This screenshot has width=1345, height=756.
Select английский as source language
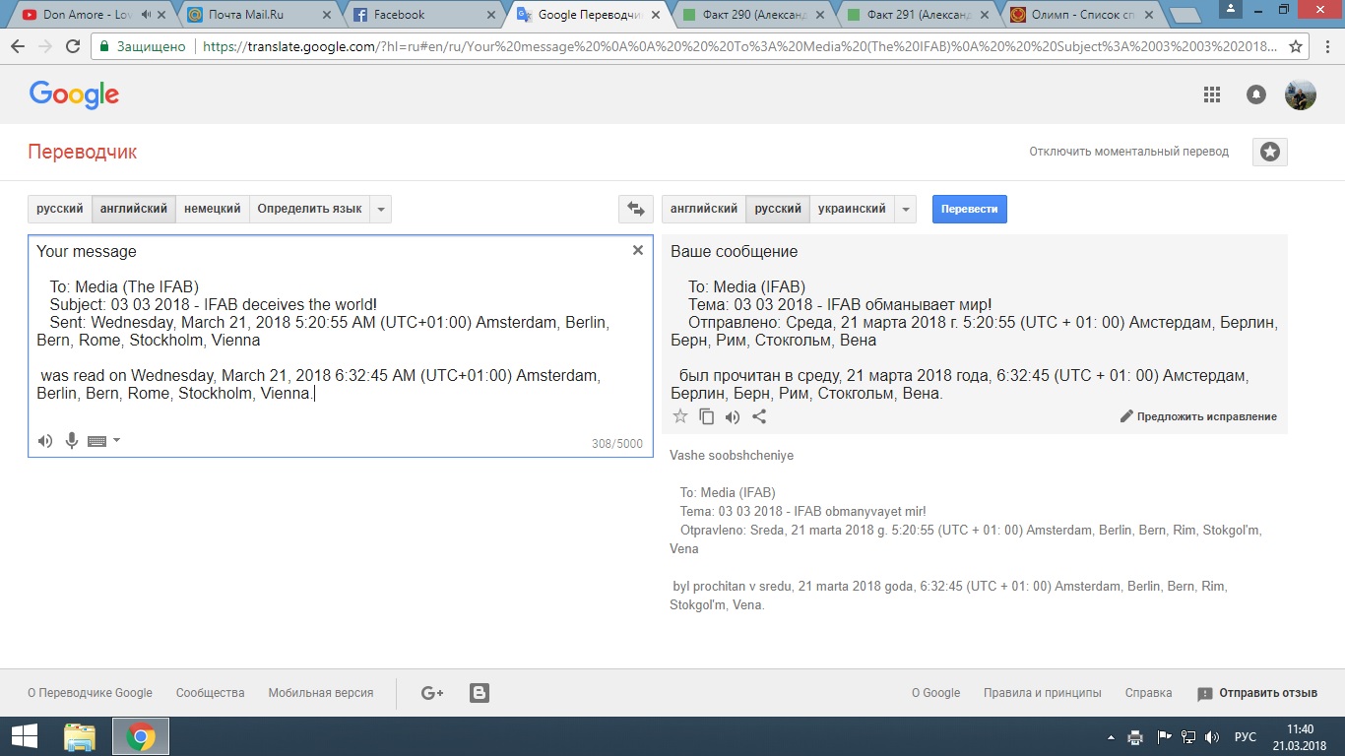point(134,209)
